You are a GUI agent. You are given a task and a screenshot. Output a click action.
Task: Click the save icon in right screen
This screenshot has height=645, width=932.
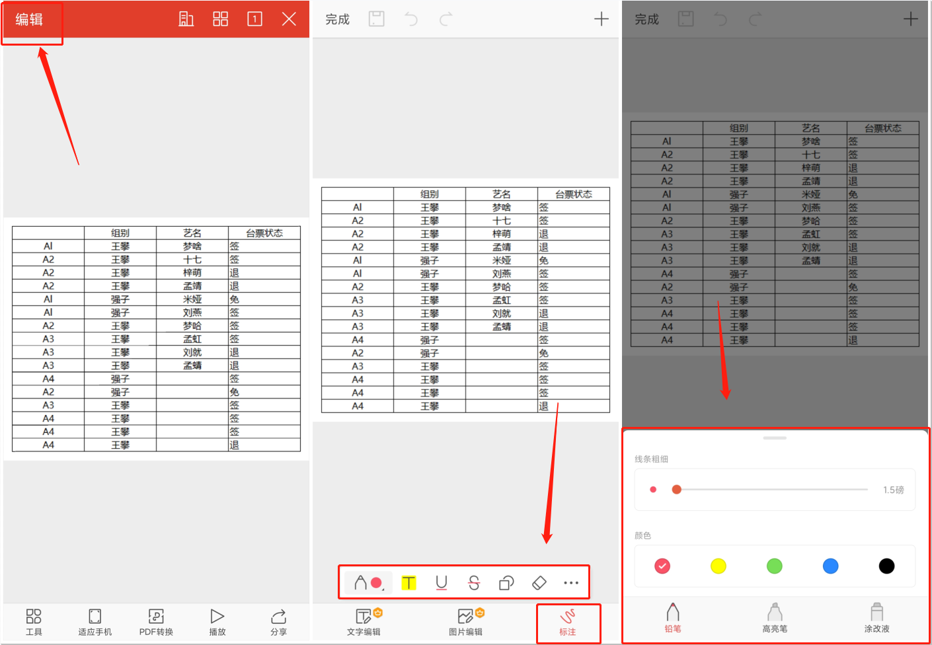(x=686, y=19)
